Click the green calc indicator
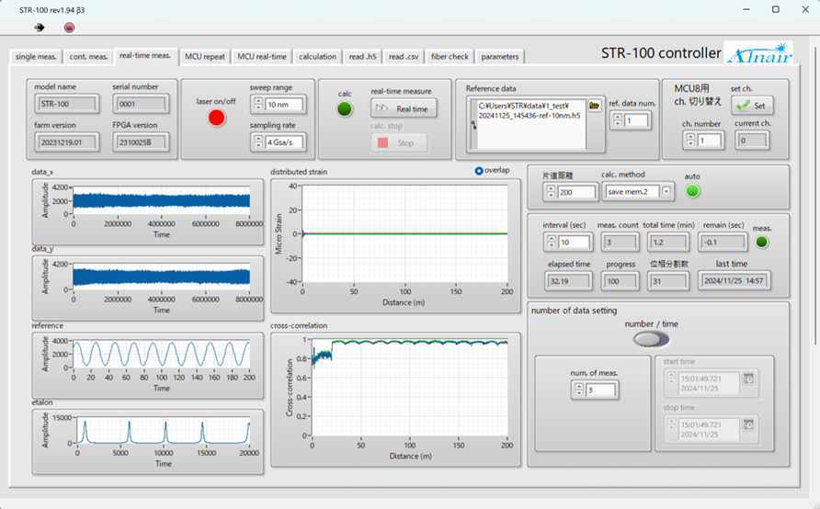This screenshot has width=820, height=509. 345,109
